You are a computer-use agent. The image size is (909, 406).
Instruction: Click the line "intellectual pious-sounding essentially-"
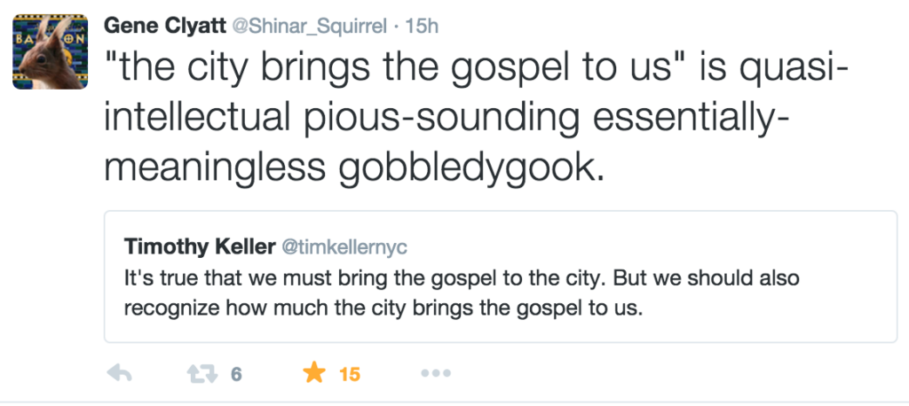(x=447, y=117)
